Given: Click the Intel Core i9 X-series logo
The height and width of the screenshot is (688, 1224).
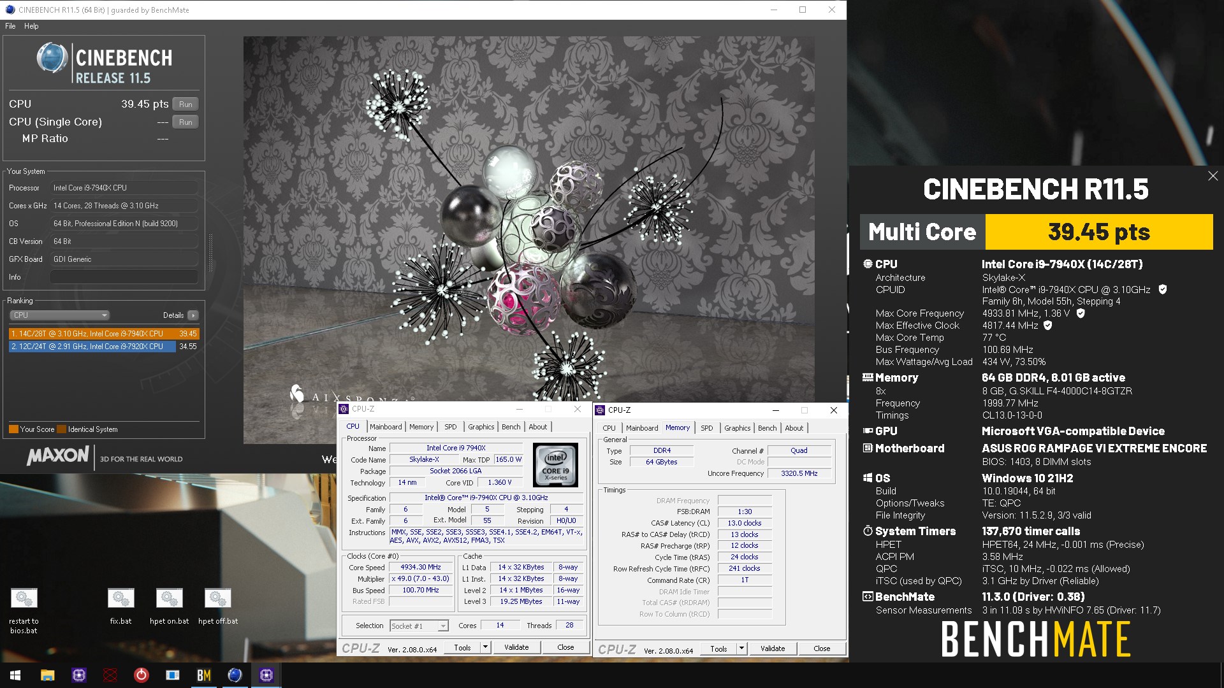Looking at the screenshot, I should (555, 464).
